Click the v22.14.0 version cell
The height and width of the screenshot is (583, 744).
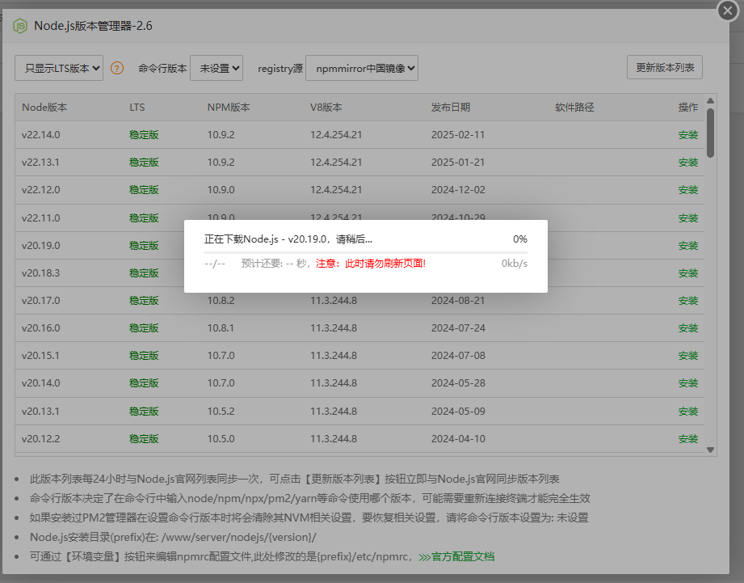(41, 135)
